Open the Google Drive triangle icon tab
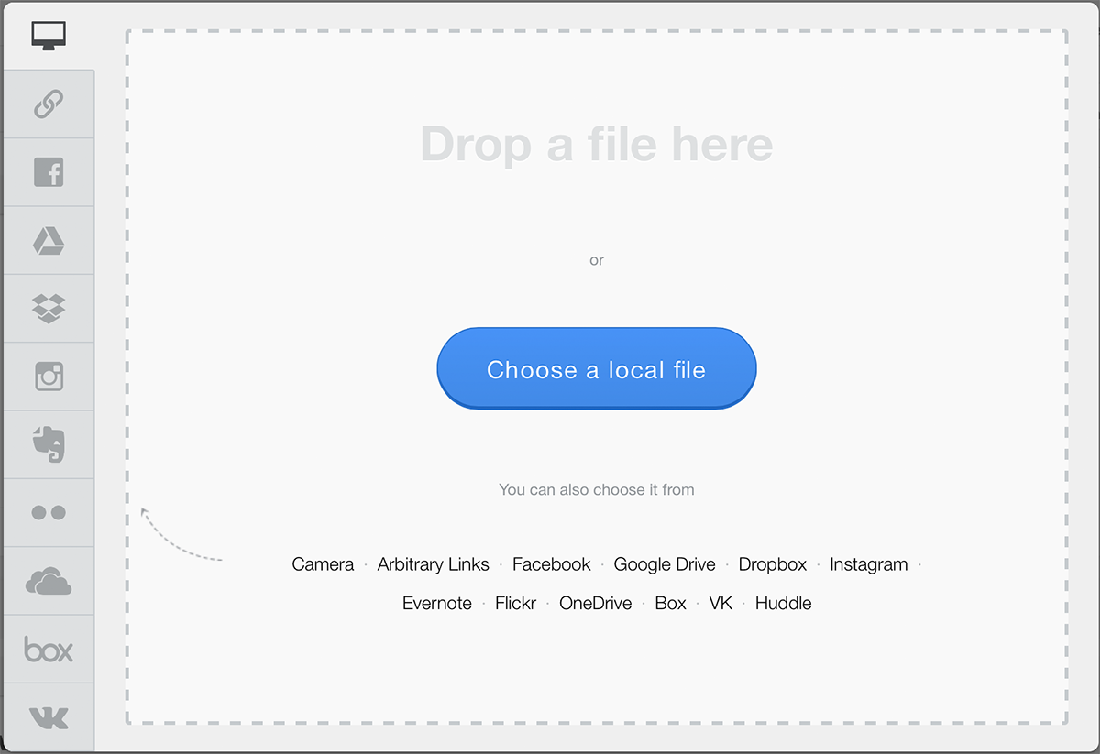The height and width of the screenshot is (754, 1100). (x=49, y=240)
